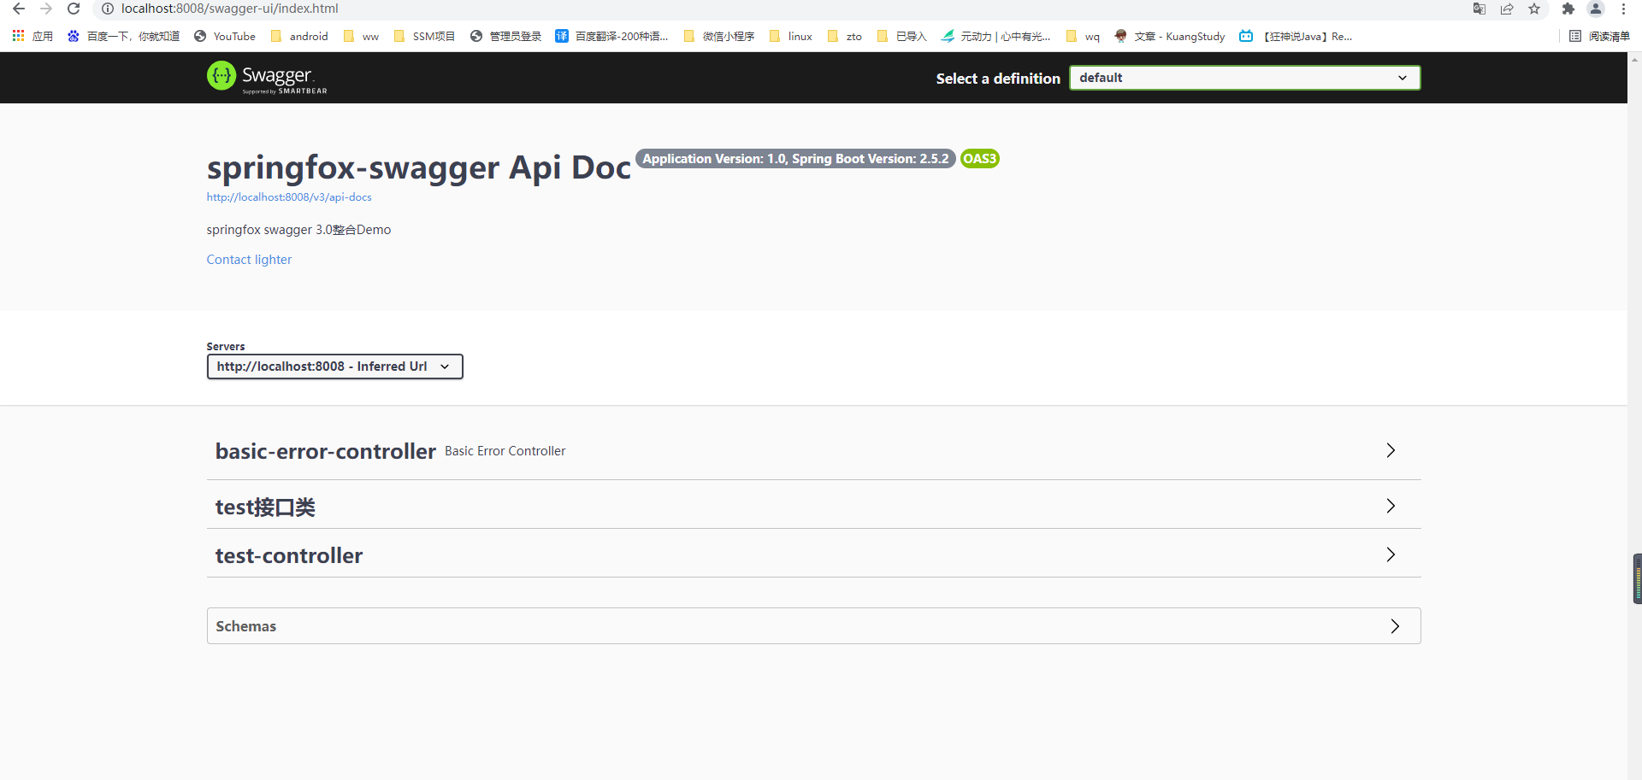1642x780 pixels.
Task: Click the page info circle icon in address bar
Action: click(106, 9)
